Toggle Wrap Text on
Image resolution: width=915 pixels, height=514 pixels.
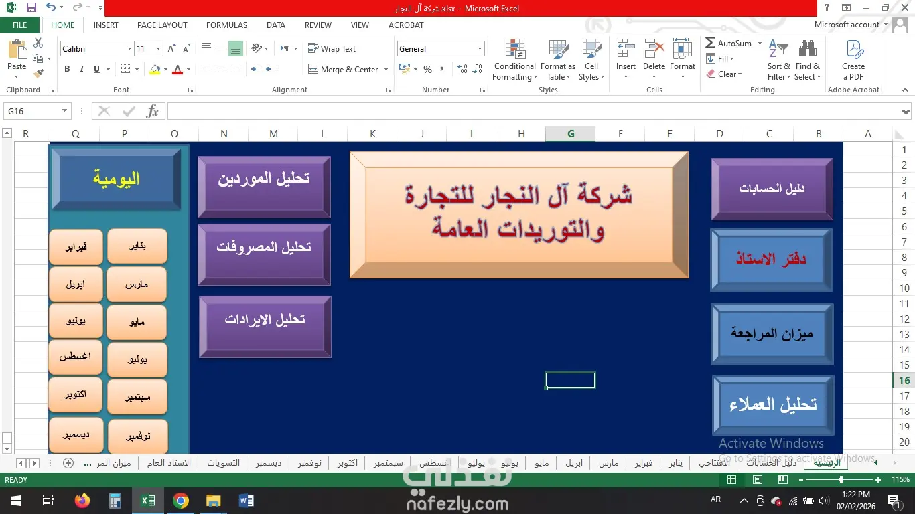[332, 49]
